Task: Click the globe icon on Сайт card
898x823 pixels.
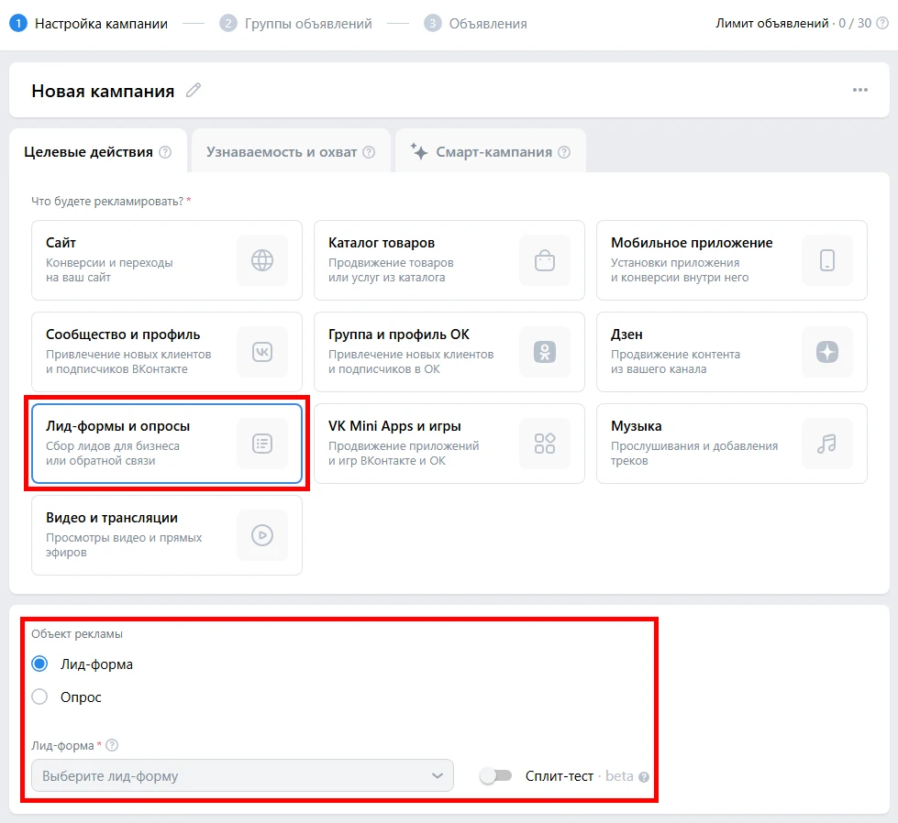Action: click(x=262, y=260)
